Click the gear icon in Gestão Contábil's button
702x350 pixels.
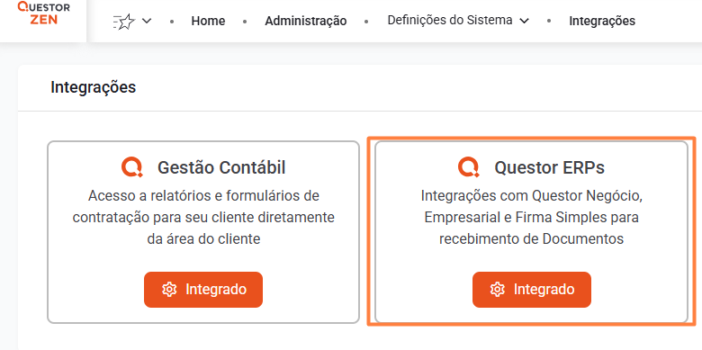click(169, 290)
